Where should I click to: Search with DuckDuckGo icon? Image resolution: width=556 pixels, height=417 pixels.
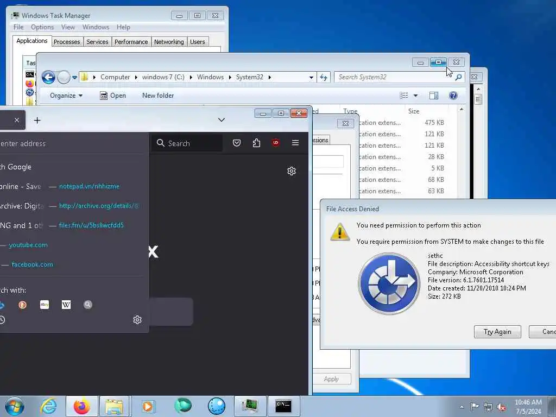(22, 305)
